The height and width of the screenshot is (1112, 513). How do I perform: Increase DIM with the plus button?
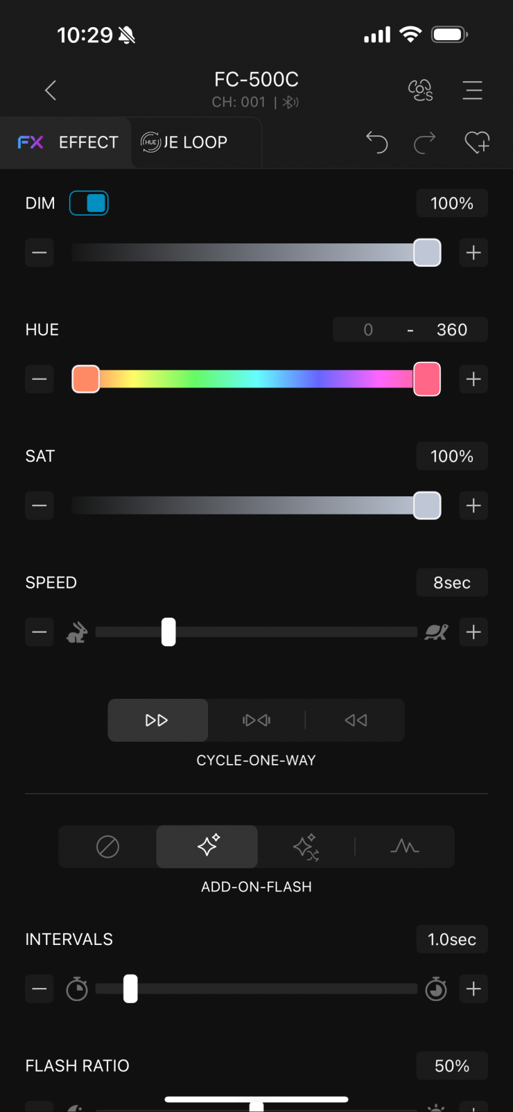473,253
